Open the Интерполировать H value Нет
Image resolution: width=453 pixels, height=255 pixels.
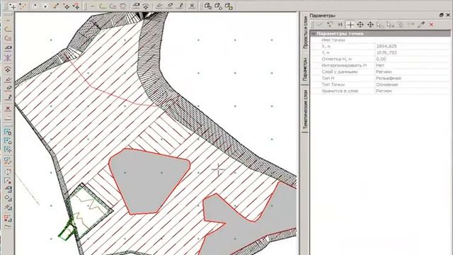(x=413, y=65)
